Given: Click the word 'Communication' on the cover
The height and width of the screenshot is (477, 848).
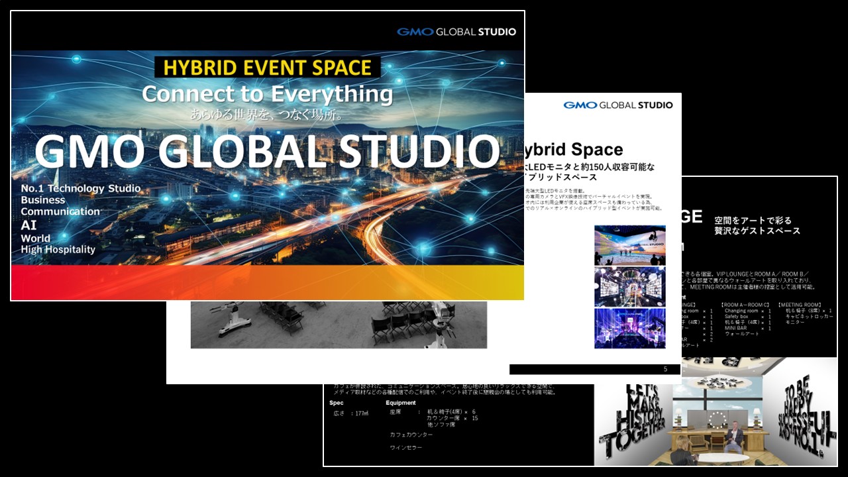Looking at the screenshot, I should click(60, 211).
